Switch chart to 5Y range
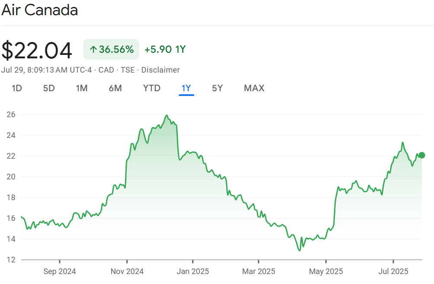Viewport: 434px width, 284px height. point(217,88)
